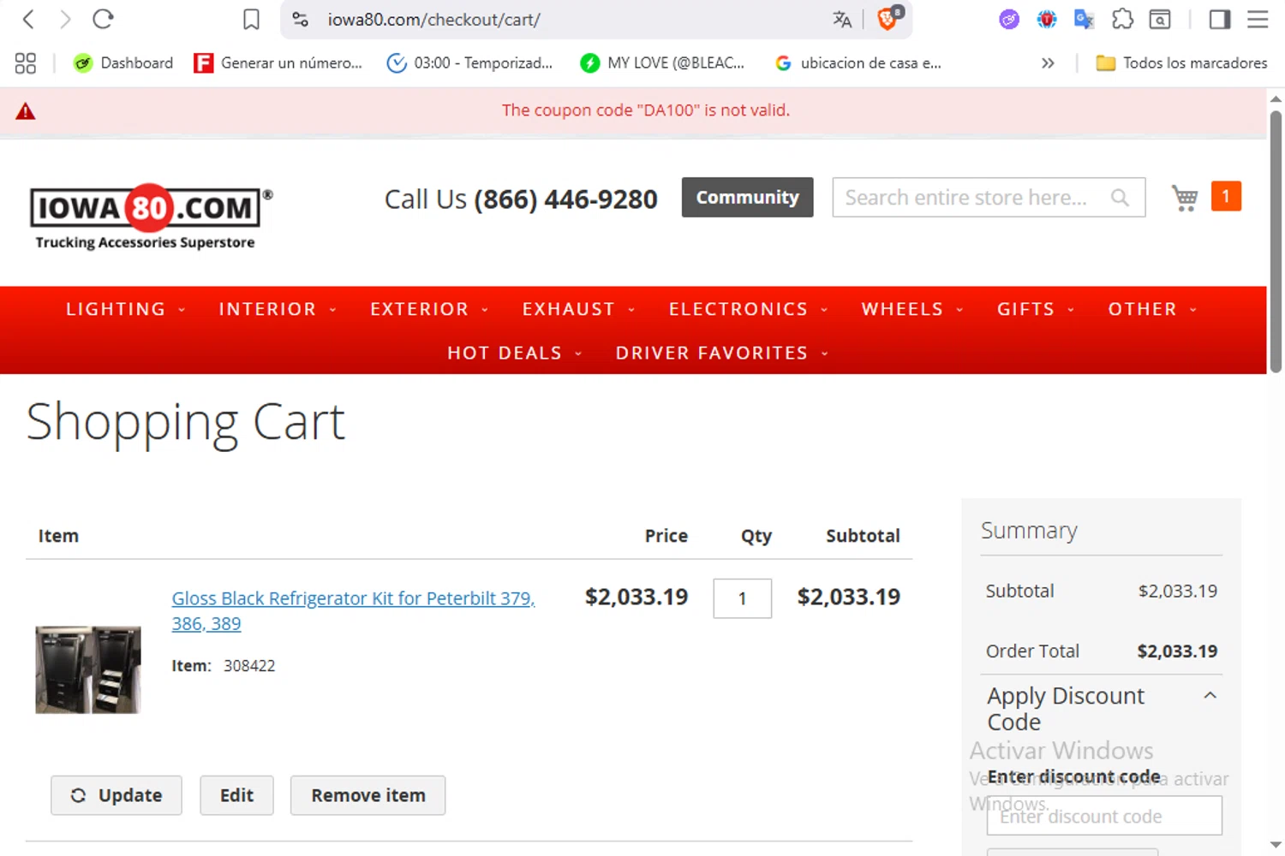Viewport: 1285px width, 856px height.
Task: Go back with the browser back arrow
Action: point(28,19)
